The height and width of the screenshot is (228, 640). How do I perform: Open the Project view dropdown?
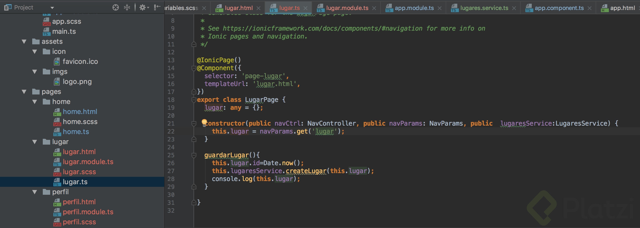[x=52, y=8]
